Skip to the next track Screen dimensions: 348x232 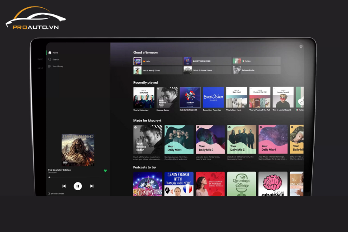[92, 186]
